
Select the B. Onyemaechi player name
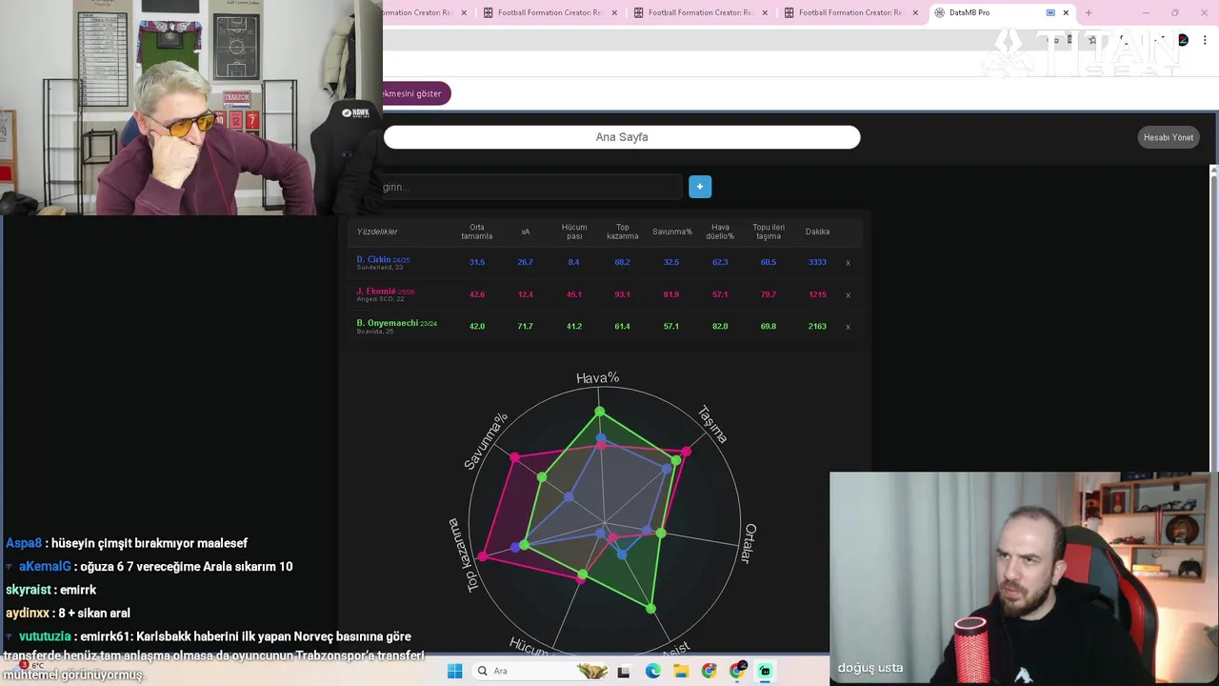[388, 323]
